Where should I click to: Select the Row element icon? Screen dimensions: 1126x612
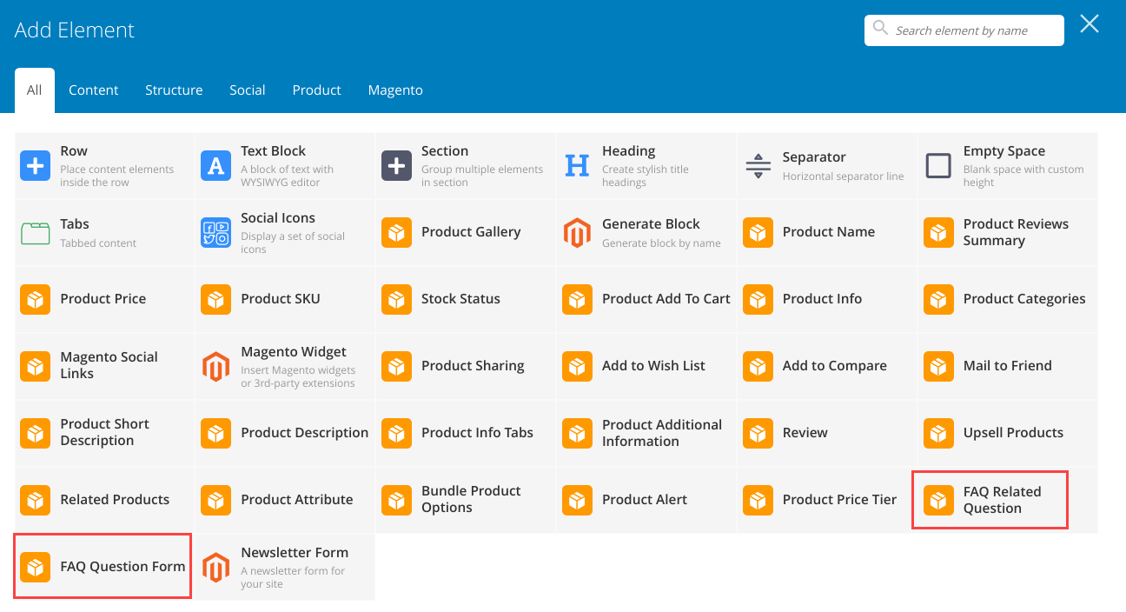click(35, 165)
